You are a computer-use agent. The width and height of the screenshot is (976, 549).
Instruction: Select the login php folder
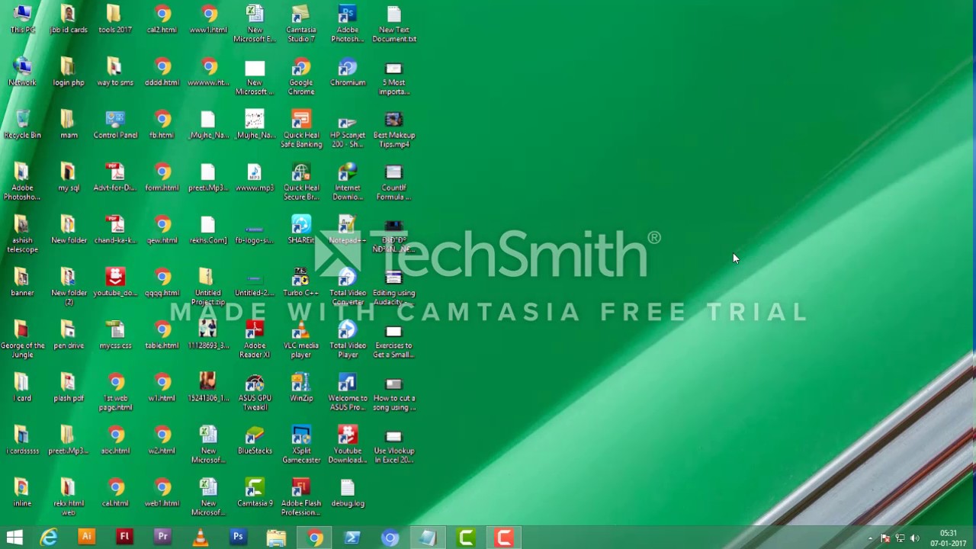point(69,72)
